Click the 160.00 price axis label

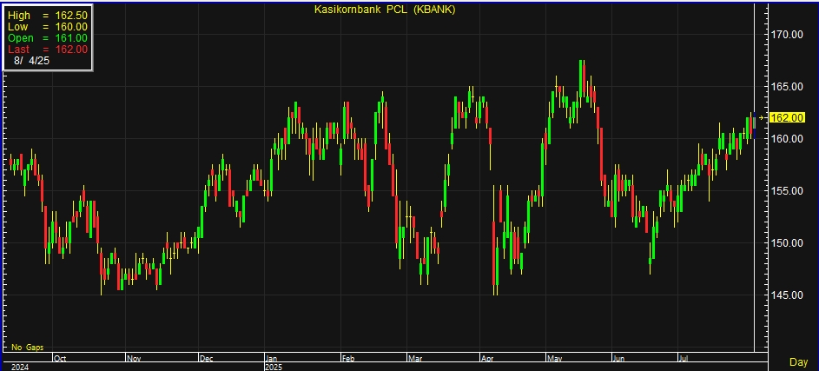tap(787, 139)
